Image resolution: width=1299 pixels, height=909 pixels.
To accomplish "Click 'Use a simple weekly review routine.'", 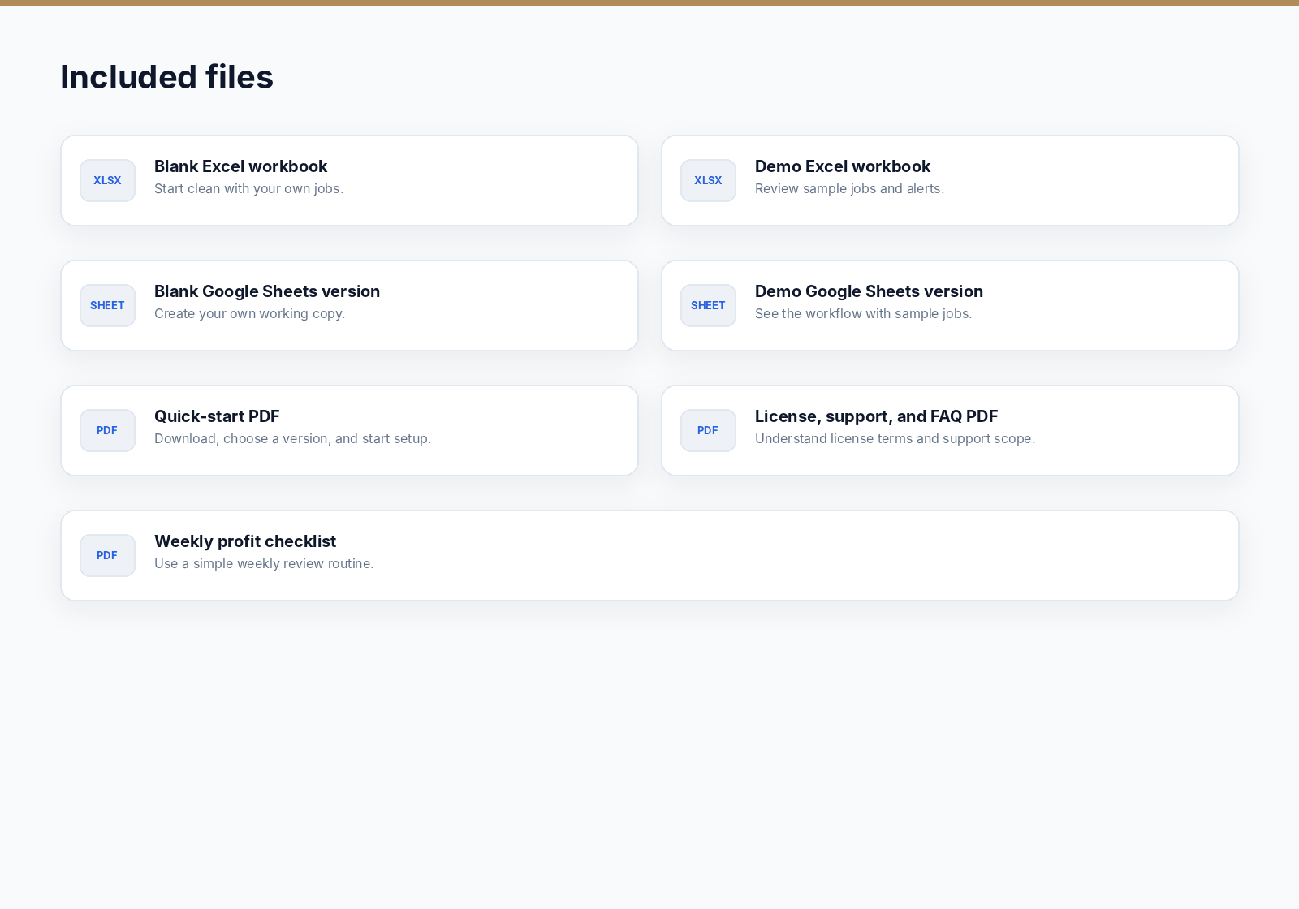I will [x=264, y=563].
